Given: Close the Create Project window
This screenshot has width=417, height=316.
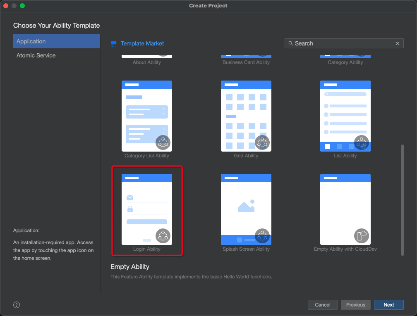Looking at the screenshot, I should (6, 6).
